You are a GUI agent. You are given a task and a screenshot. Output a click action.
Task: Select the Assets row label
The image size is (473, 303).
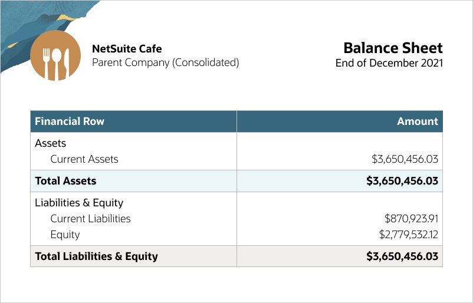coord(51,143)
